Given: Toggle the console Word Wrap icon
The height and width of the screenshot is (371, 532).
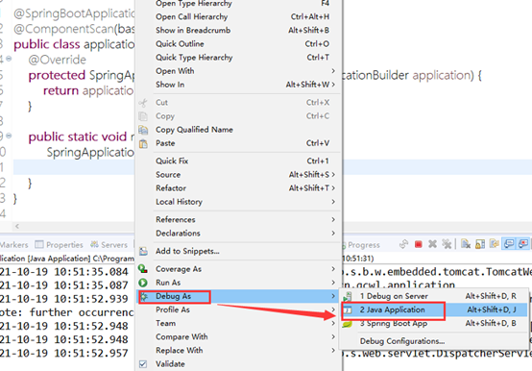Looking at the screenshot, I should click(x=494, y=244).
